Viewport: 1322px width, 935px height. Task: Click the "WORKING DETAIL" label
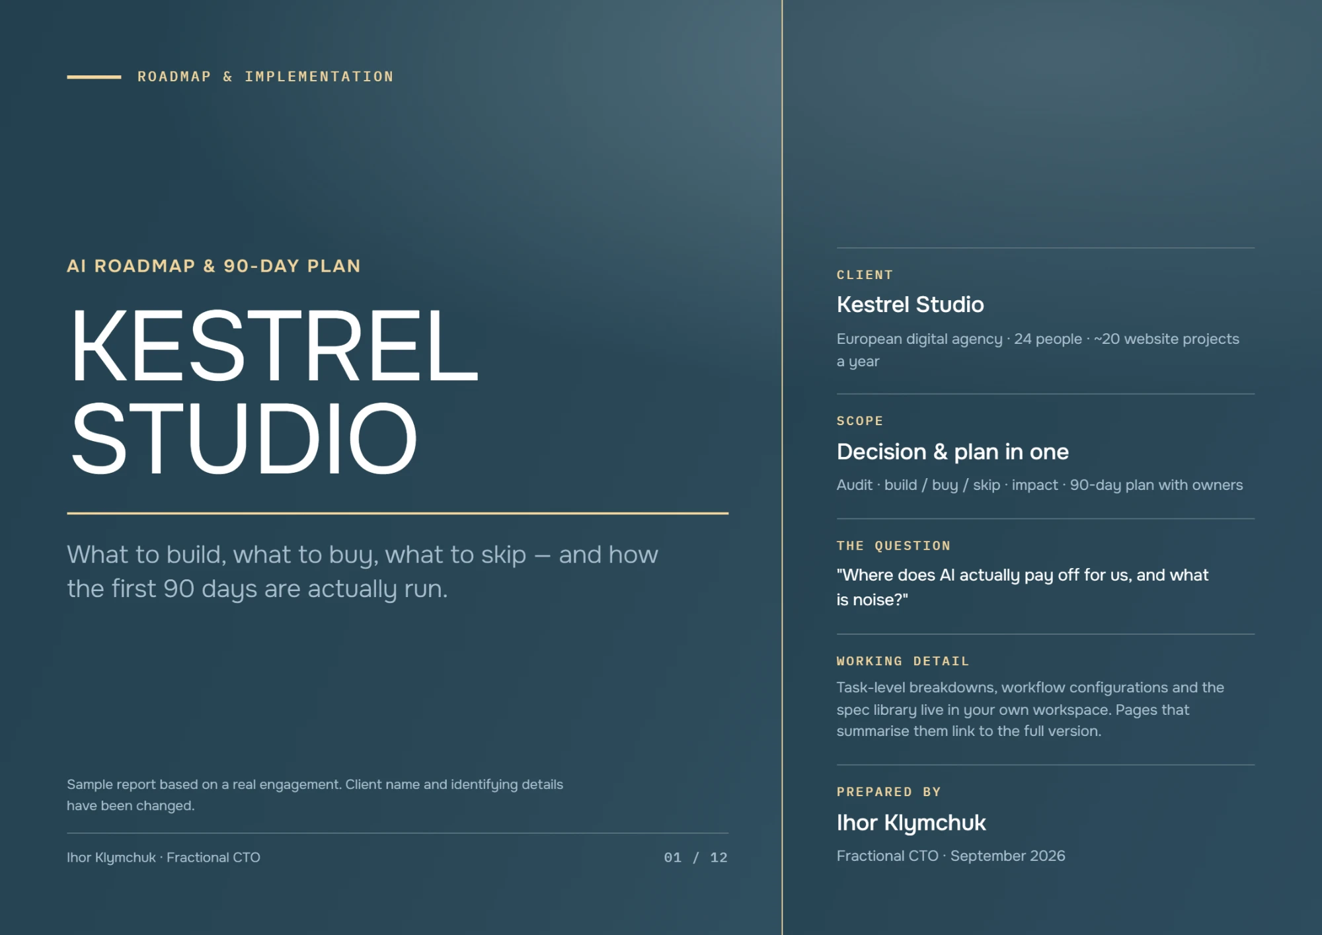pos(903,661)
